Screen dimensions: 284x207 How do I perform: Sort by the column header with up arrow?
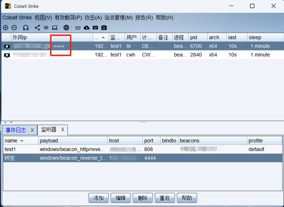[101, 37]
